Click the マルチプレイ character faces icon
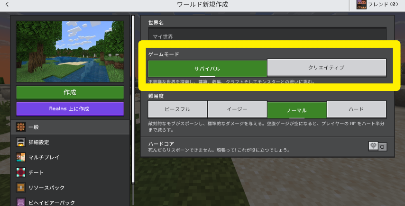This screenshot has width=405, height=206. (21, 157)
